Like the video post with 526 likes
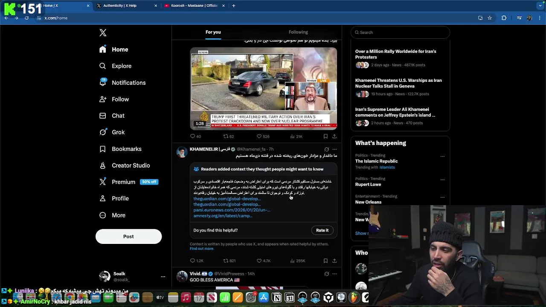546x307 pixels. (263, 136)
